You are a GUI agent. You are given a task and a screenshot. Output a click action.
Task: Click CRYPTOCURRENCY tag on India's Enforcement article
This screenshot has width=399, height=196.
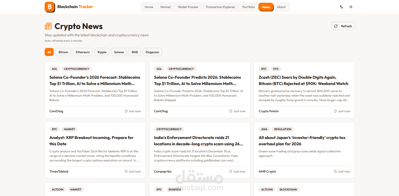(x=169, y=129)
